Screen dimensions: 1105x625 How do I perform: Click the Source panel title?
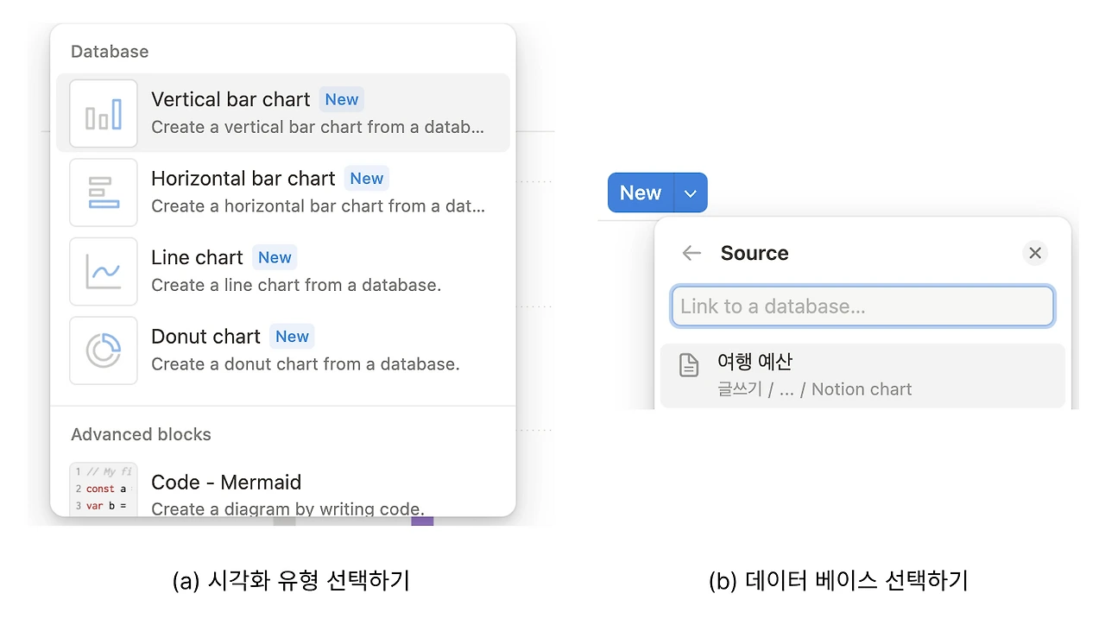tap(755, 253)
